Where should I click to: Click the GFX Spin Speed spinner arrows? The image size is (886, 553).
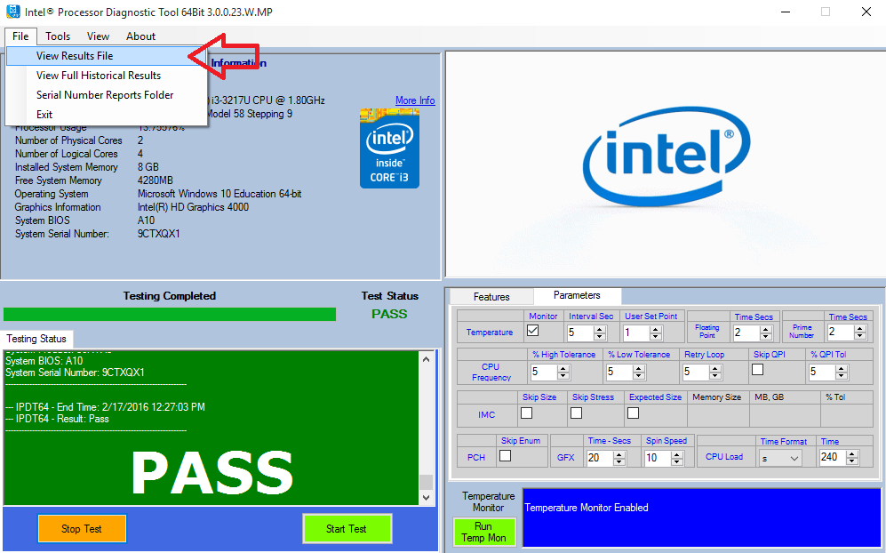pyautogui.click(x=677, y=458)
